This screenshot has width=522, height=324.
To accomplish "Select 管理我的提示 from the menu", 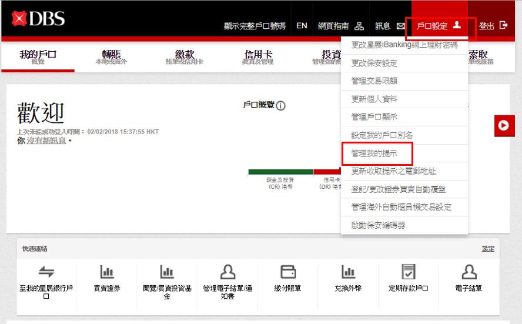I will pos(374,153).
